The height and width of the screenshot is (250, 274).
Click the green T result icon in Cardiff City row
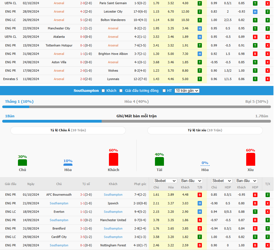[x=200, y=237]
